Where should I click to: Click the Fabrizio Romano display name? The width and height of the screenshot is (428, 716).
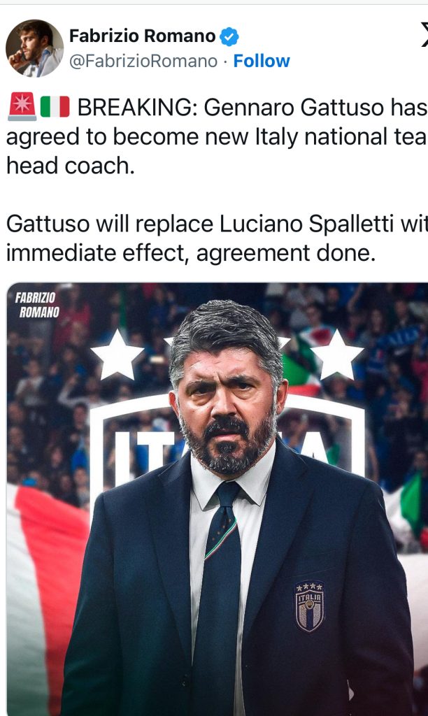point(142,36)
